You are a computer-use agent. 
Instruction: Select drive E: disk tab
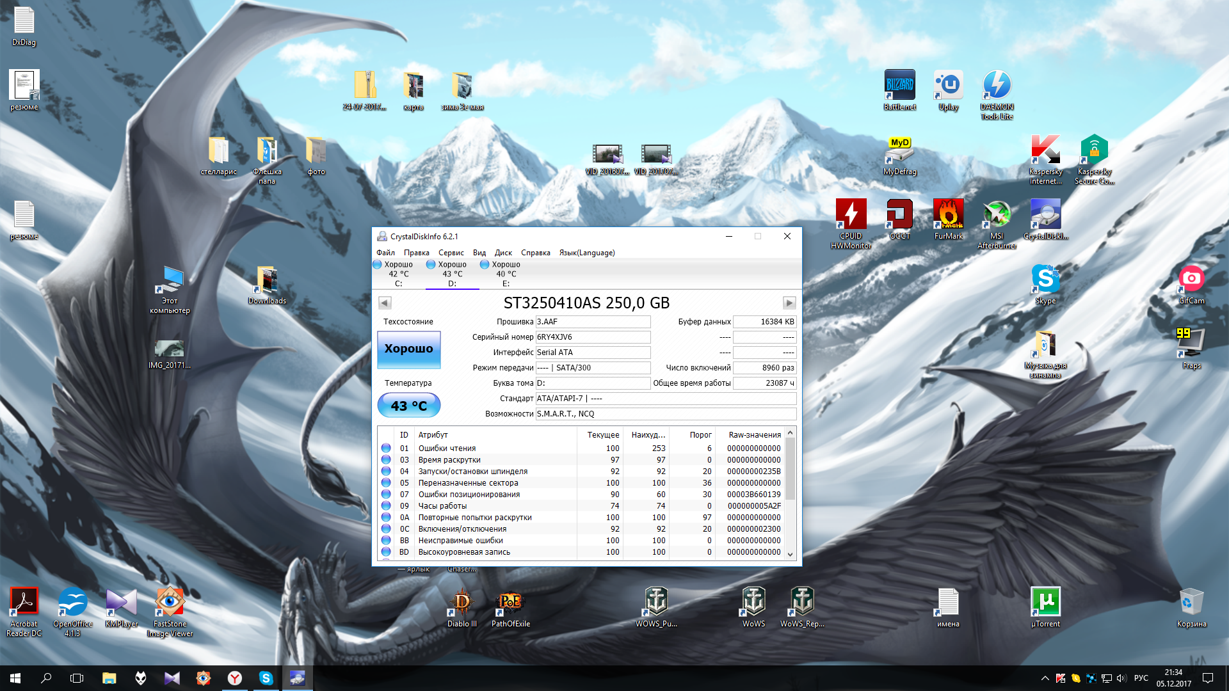click(x=506, y=274)
